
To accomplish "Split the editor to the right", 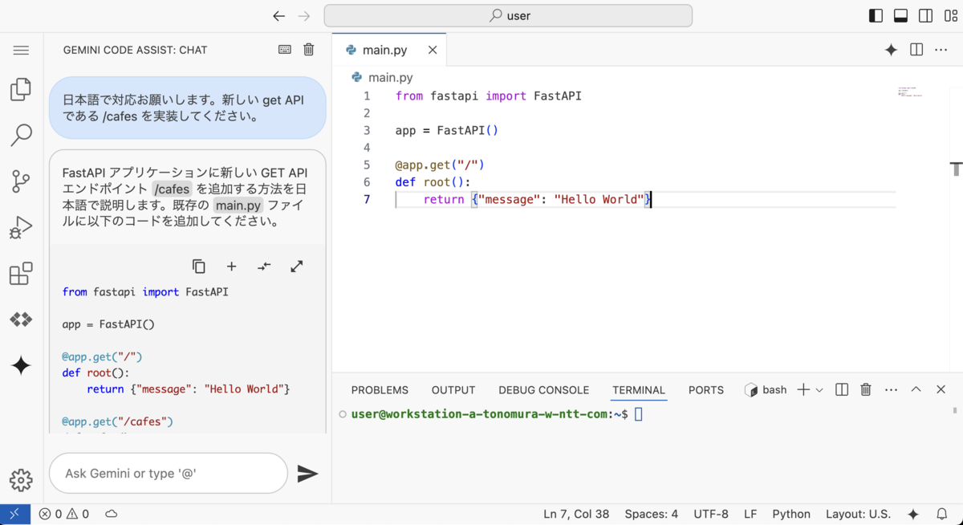I will point(916,50).
